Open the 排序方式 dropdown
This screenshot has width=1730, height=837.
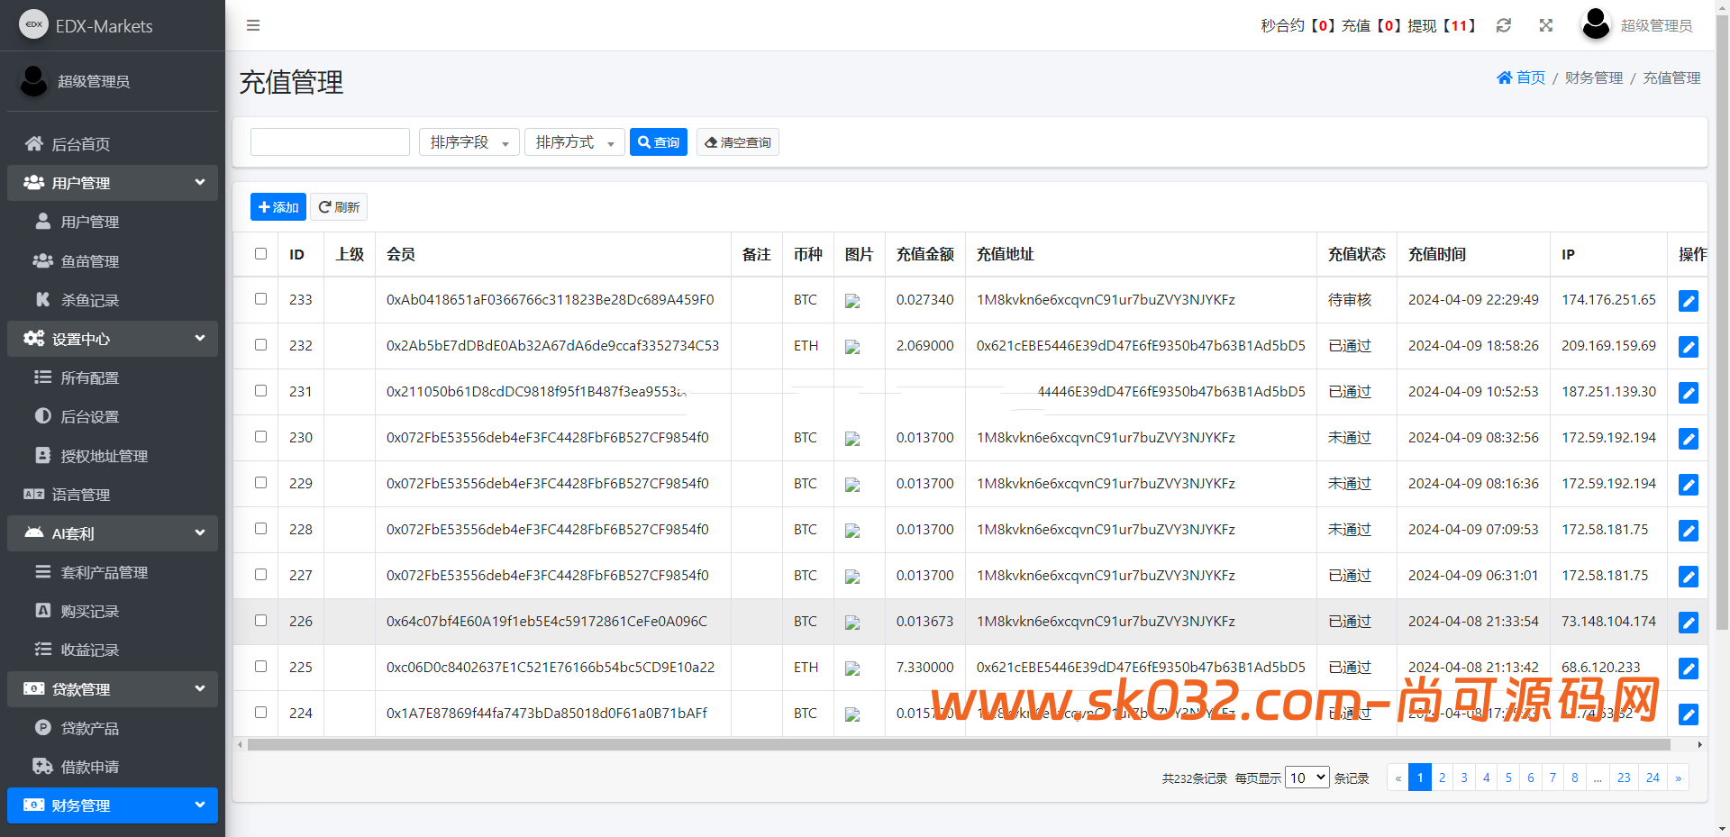click(574, 142)
